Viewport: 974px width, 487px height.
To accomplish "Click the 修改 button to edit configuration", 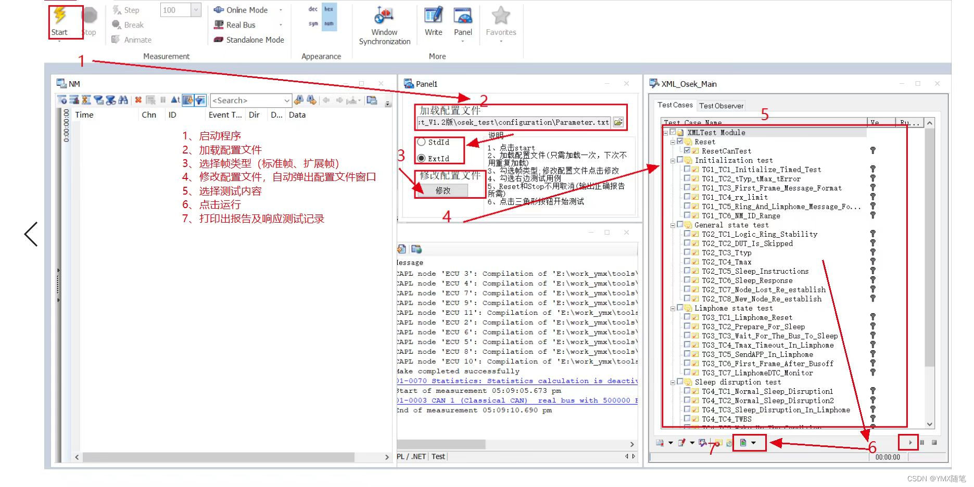I will (x=442, y=190).
